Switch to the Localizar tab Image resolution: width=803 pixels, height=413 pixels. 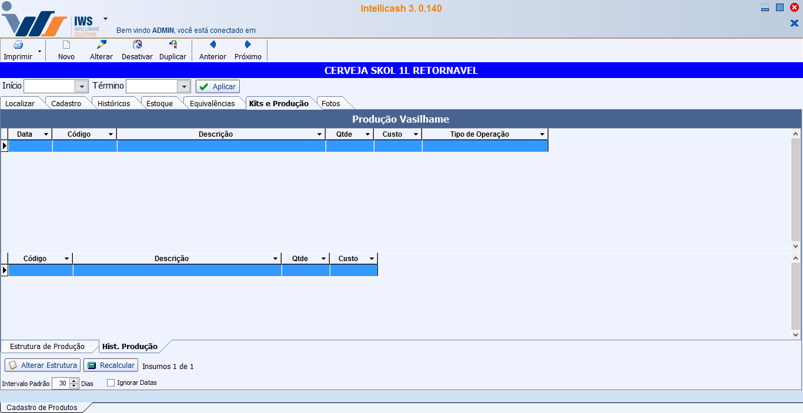tap(20, 103)
